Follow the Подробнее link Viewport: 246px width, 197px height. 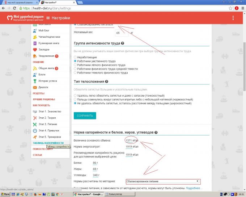pyautogui.click(x=194, y=189)
